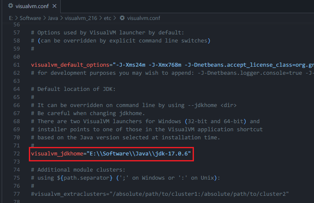Click comment 'Default location of JDK:'
The image size is (314, 203).
76,89
